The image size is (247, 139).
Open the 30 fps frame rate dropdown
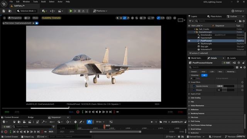click(x=100, y=122)
